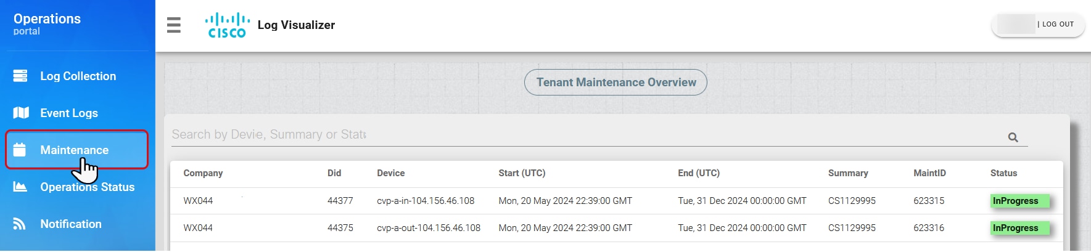Click the Maintenance calendar icon
This screenshot has height=252, width=1091.
[20, 150]
